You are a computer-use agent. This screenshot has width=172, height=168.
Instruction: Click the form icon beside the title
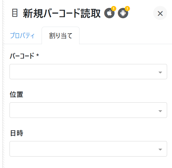coord(15,13)
